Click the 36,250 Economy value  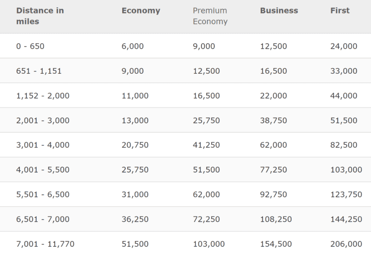(135, 219)
